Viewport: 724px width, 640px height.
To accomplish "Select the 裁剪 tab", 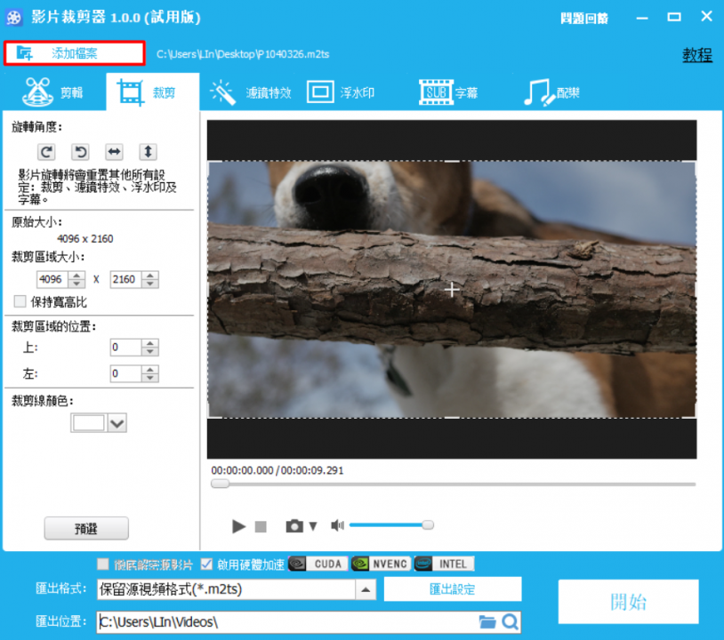I will point(152,92).
